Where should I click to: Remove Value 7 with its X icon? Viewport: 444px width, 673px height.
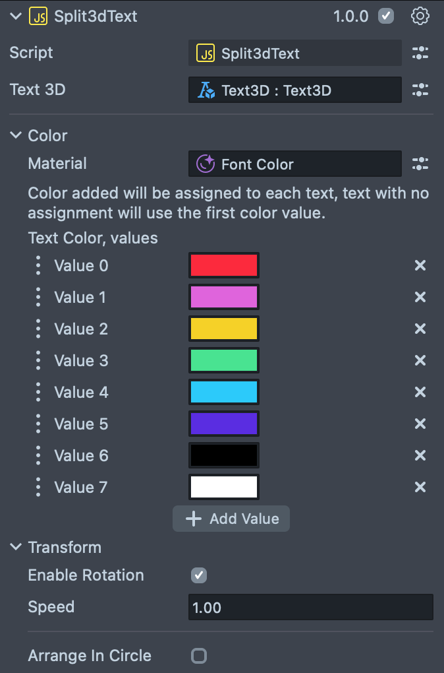(x=420, y=488)
